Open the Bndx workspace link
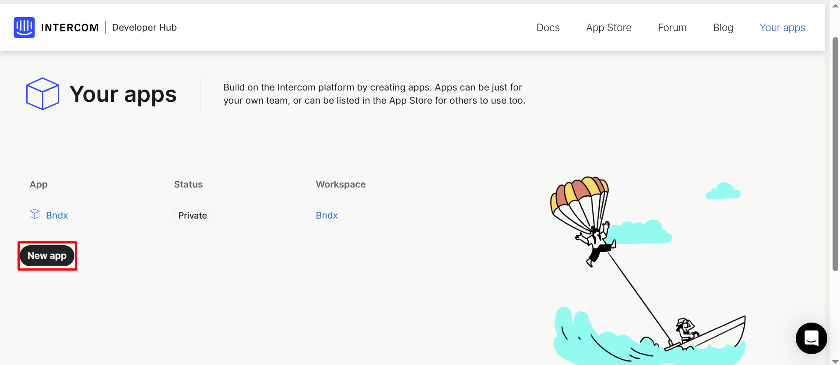 click(x=327, y=215)
